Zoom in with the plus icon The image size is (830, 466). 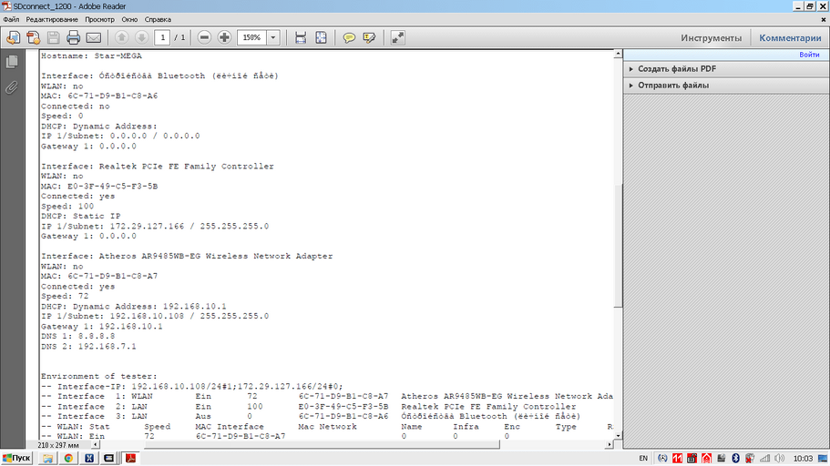pyautogui.click(x=224, y=37)
